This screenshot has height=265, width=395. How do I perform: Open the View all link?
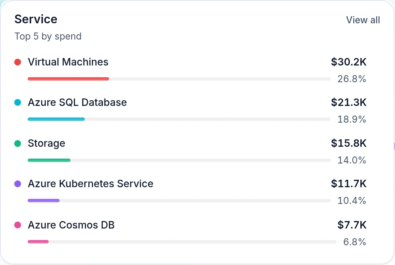point(363,20)
